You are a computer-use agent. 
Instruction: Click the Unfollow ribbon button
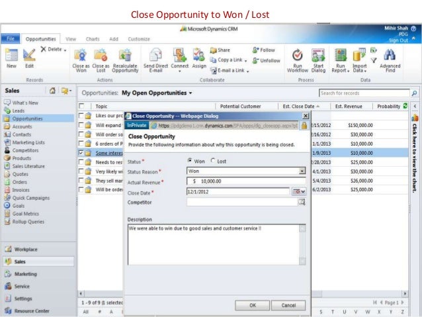[266, 61]
